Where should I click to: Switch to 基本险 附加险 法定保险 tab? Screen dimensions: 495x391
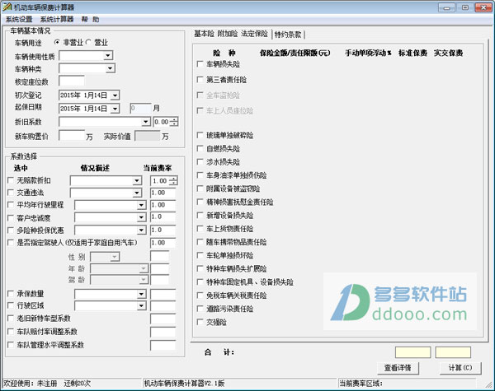click(231, 34)
